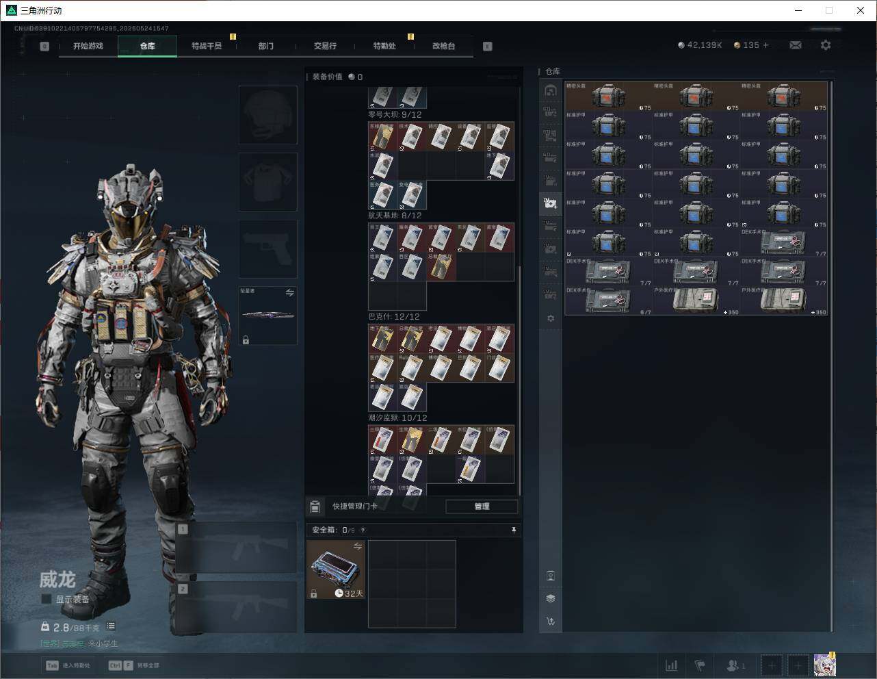Click the second empty teammate plus slot

pyautogui.click(x=798, y=665)
